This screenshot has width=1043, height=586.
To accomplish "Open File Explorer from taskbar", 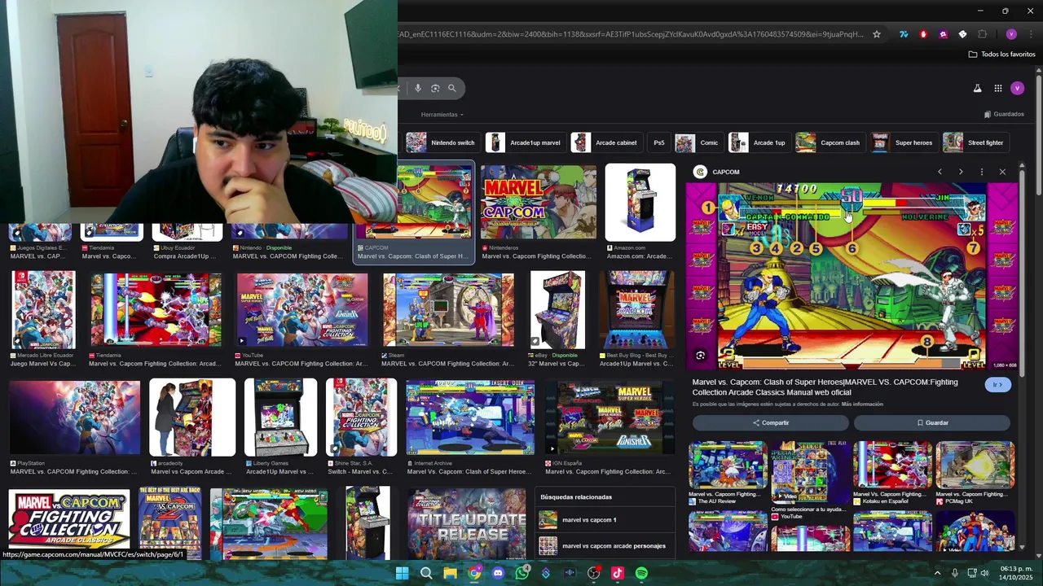I will pyautogui.click(x=450, y=573).
